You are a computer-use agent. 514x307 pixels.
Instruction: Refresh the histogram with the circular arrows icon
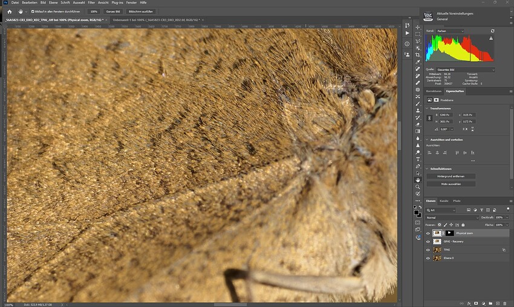pyautogui.click(x=492, y=31)
